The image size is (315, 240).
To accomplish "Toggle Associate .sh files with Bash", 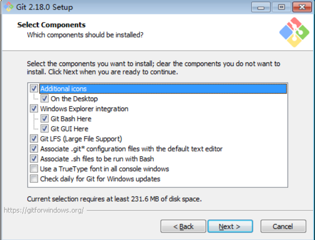I will (34, 158).
